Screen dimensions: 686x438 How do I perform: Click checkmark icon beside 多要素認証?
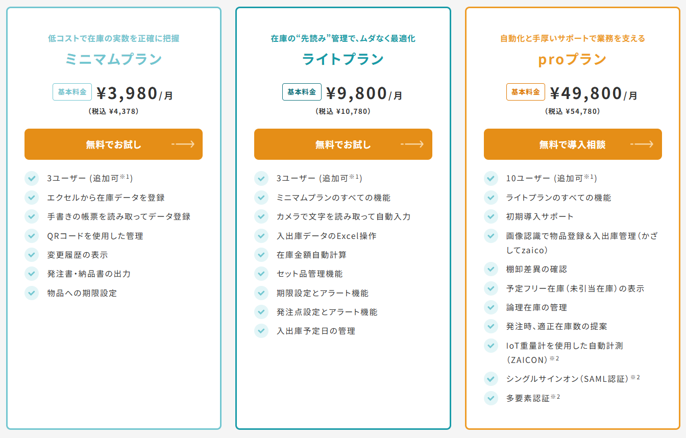click(491, 398)
